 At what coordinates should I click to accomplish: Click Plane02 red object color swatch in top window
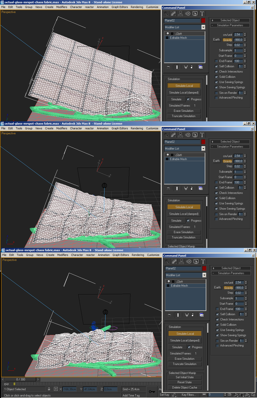pos(203,21)
